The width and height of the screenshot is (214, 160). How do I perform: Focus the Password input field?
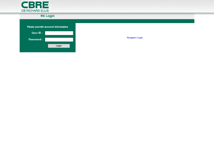tap(59, 40)
